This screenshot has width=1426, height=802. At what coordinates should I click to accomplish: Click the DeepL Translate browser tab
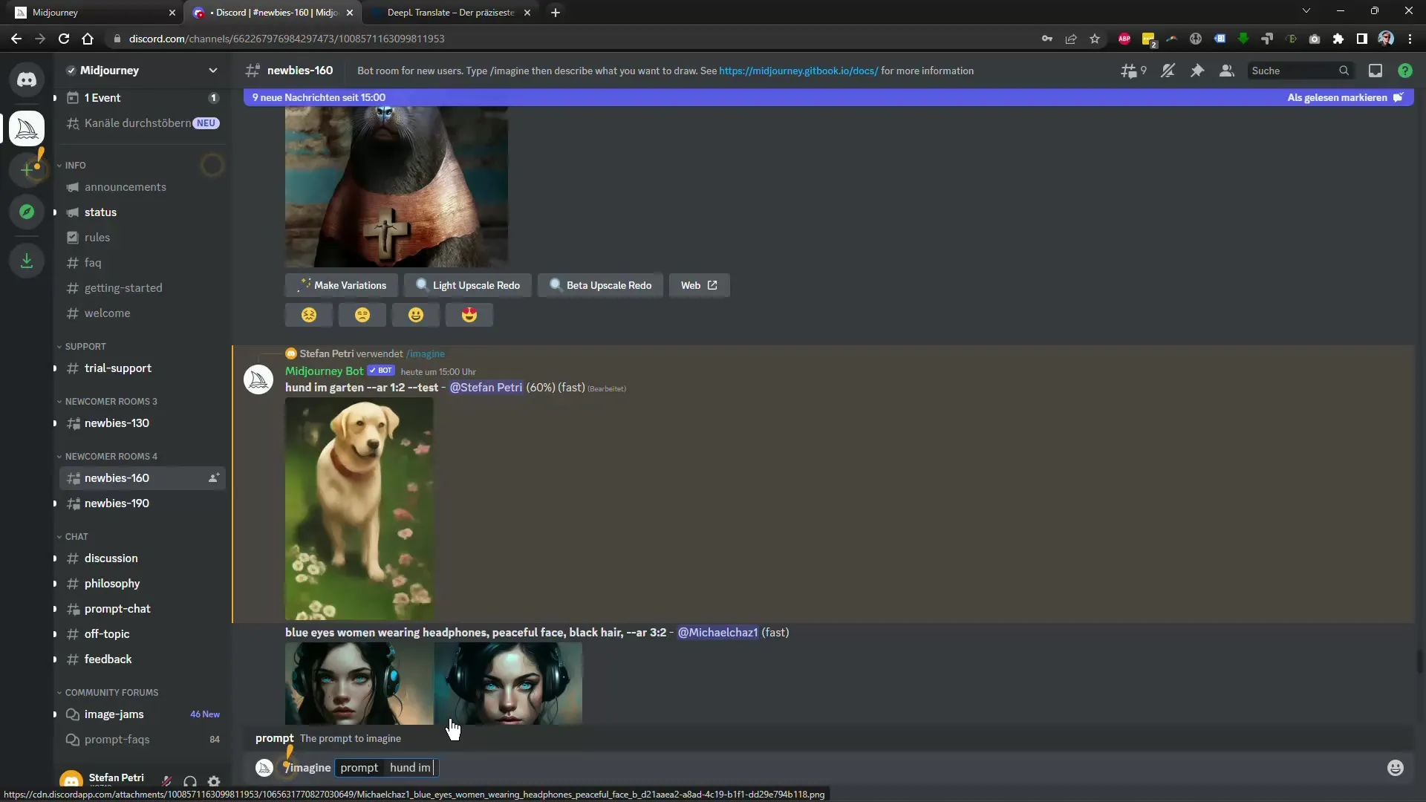coord(451,12)
